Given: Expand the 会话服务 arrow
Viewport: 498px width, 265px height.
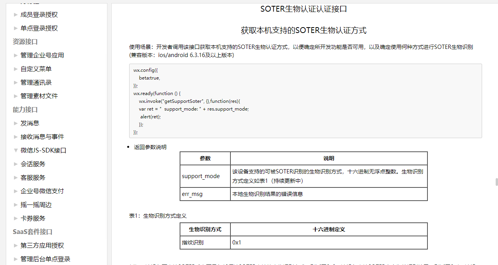Looking at the screenshot, I should click(x=16, y=164).
